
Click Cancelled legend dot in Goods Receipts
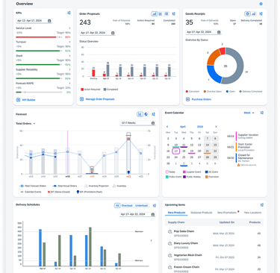click(187, 92)
